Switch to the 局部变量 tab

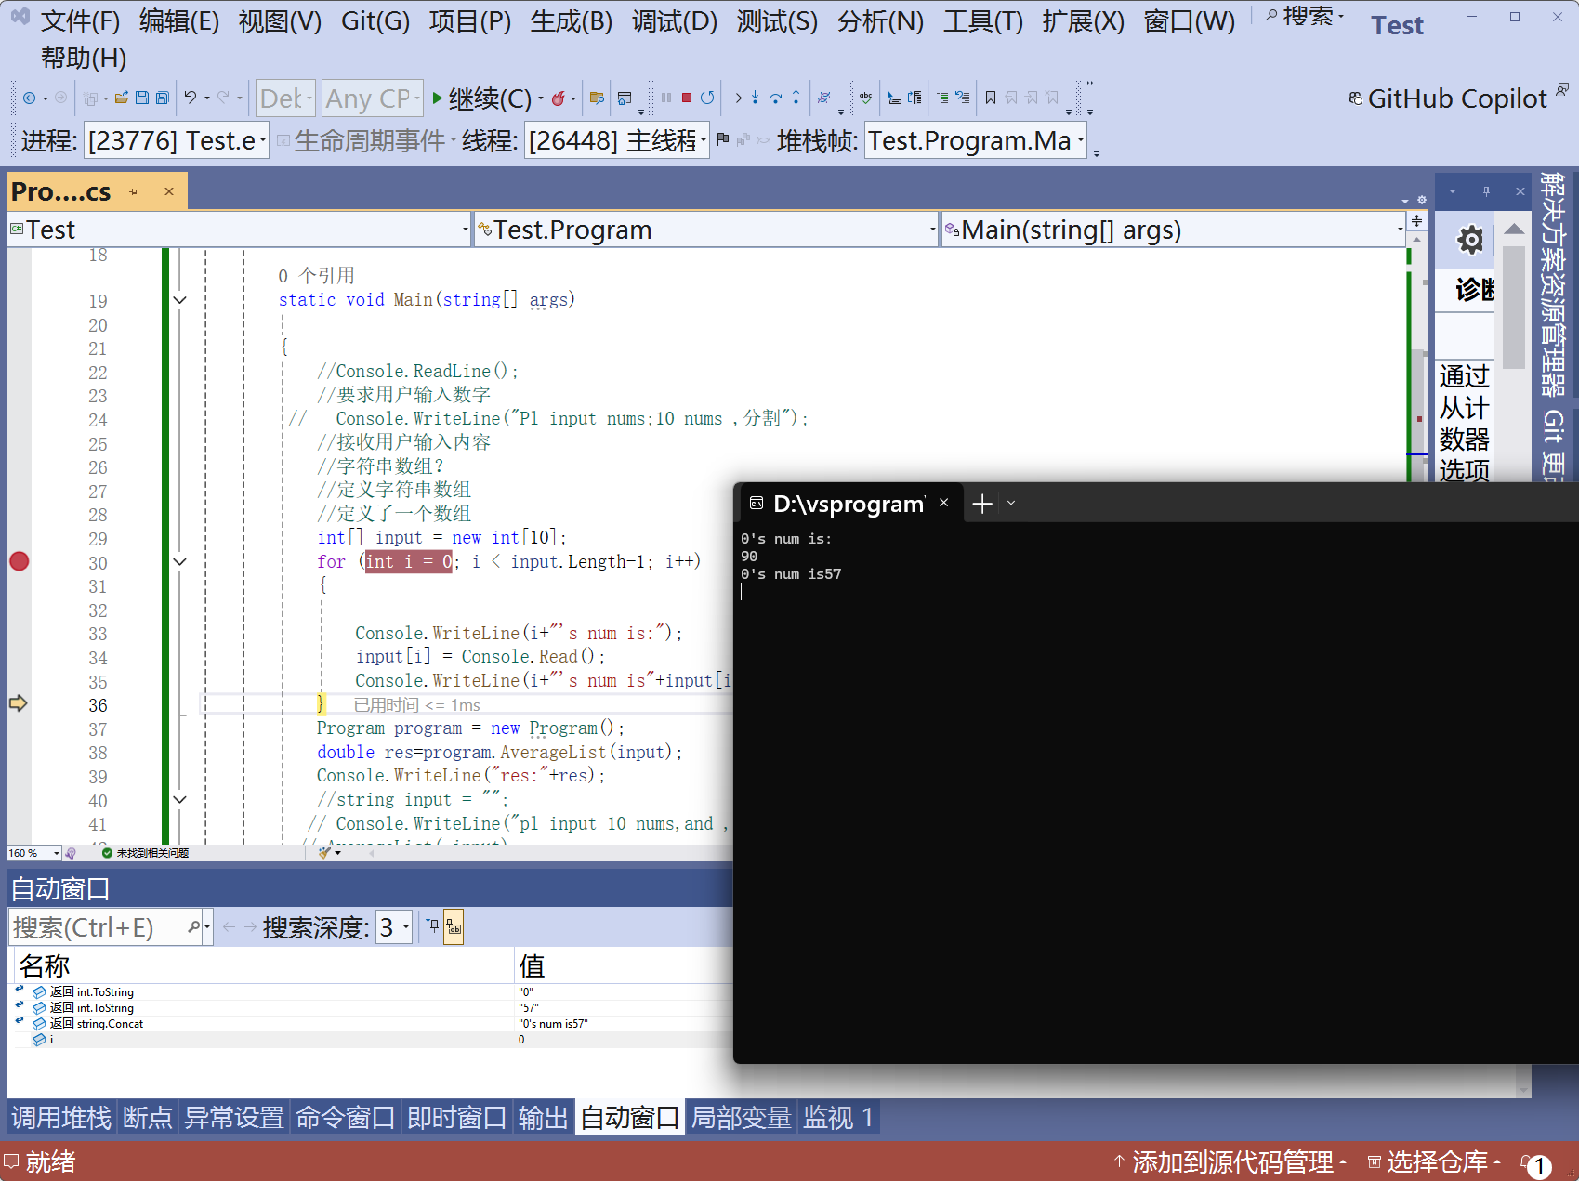pos(741,1118)
